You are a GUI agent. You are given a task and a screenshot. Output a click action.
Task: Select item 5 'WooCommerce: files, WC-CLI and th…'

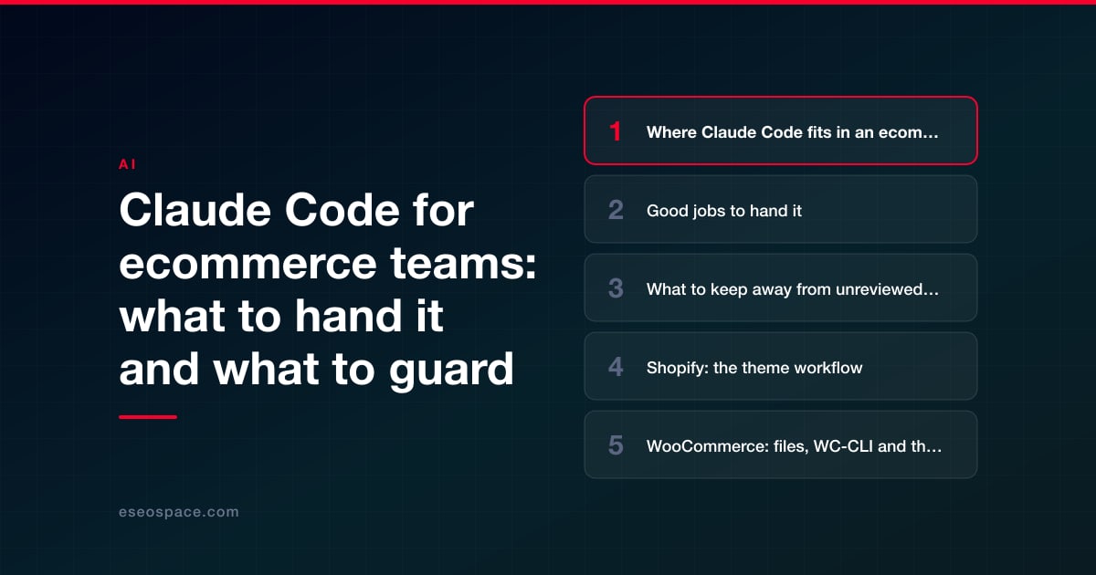click(781, 444)
